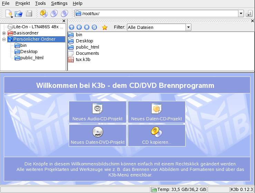This screenshot has width=255, height=193.
Task: Close the file browser panel
Action: (253, 21)
